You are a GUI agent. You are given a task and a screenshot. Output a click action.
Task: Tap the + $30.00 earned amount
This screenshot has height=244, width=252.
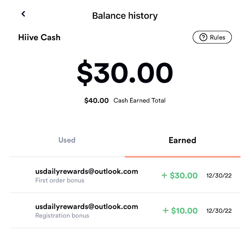(179, 176)
